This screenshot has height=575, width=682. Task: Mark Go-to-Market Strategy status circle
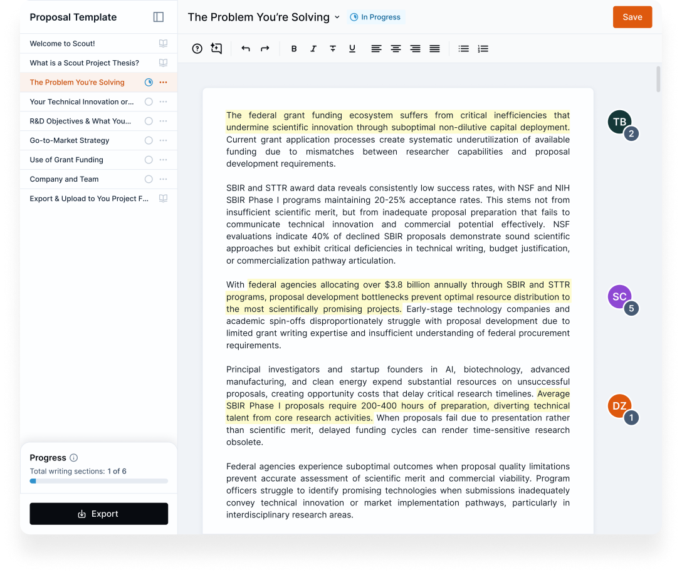click(x=149, y=140)
